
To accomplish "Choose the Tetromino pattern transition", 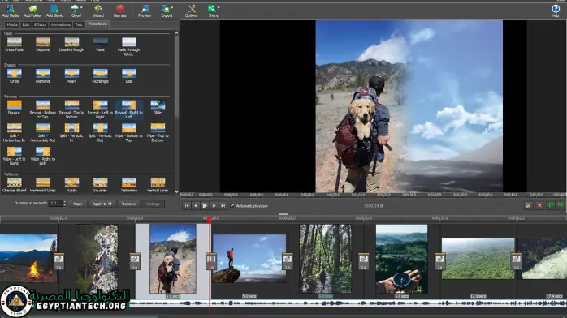I will click(128, 185).
